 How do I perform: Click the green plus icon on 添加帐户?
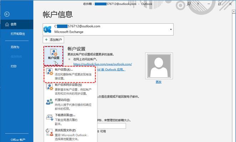[46, 40]
